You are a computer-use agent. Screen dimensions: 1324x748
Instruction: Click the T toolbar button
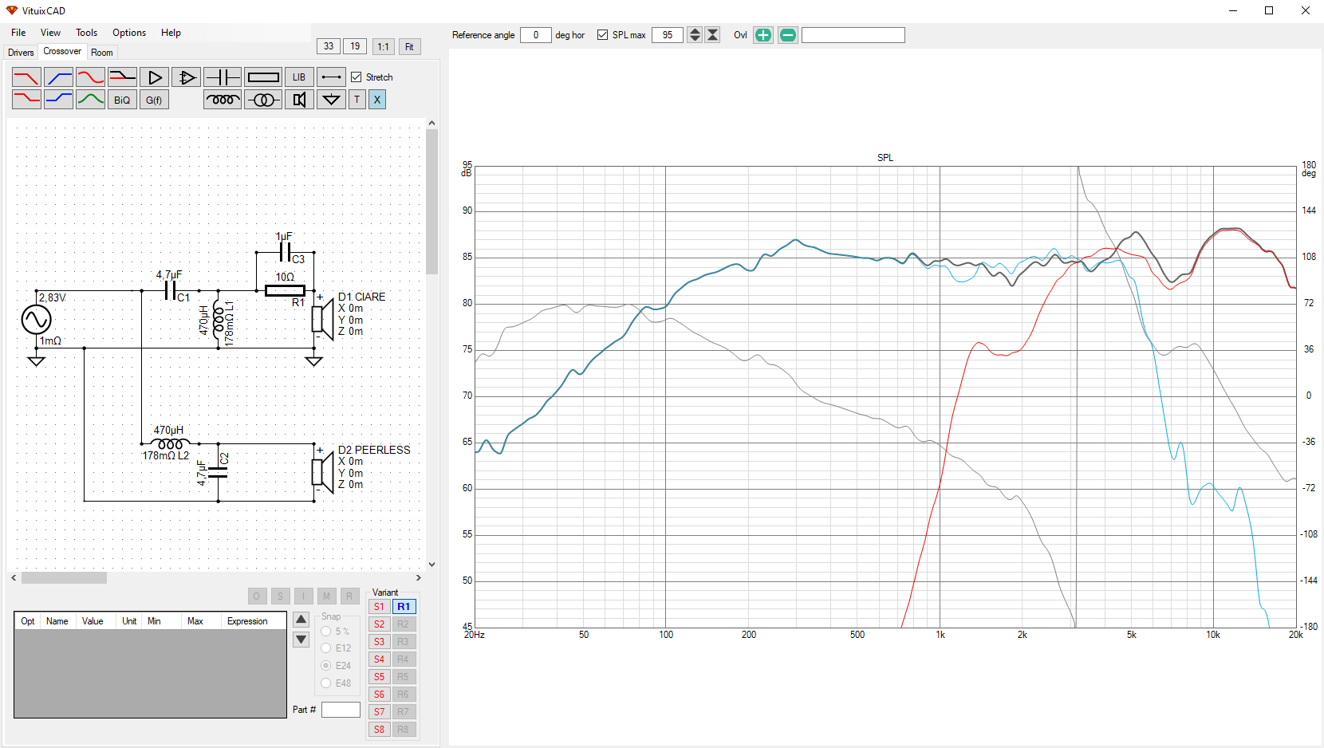click(x=357, y=100)
